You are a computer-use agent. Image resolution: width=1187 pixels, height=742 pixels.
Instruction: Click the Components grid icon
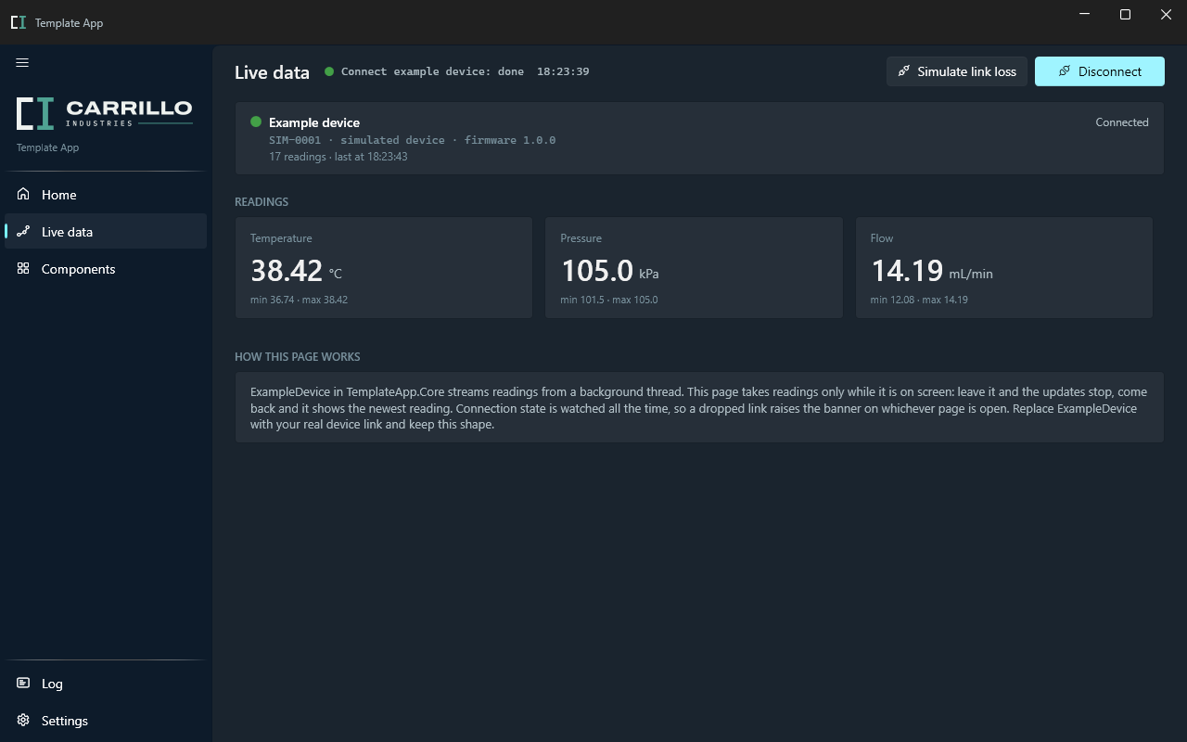tap(23, 268)
